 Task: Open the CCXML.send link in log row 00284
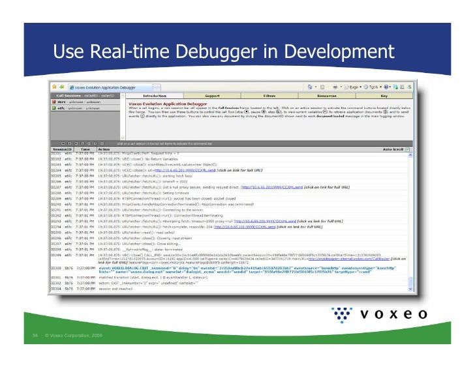coord(185,170)
